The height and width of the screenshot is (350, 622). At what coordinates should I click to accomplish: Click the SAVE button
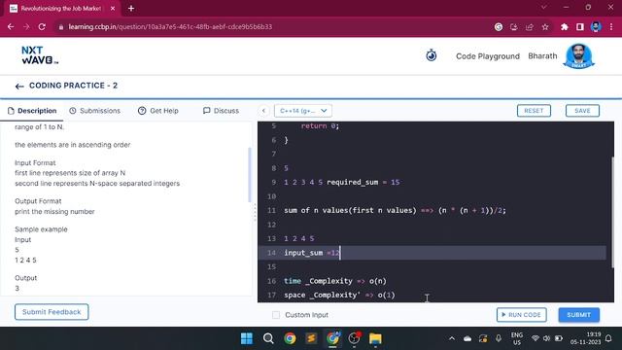click(x=582, y=111)
